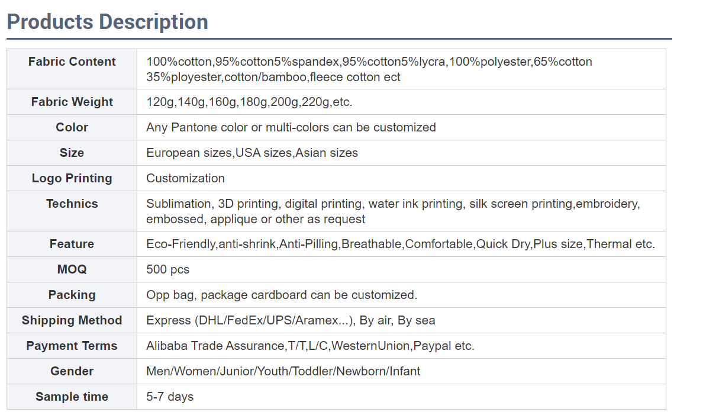Click the Payment Terms row label
Image resolution: width=703 pixels, height=415 pixels.
pyautogui.click(x=72, y=346)
